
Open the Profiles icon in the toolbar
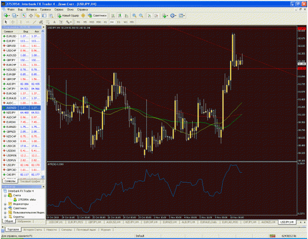click(x=15, y=15)
